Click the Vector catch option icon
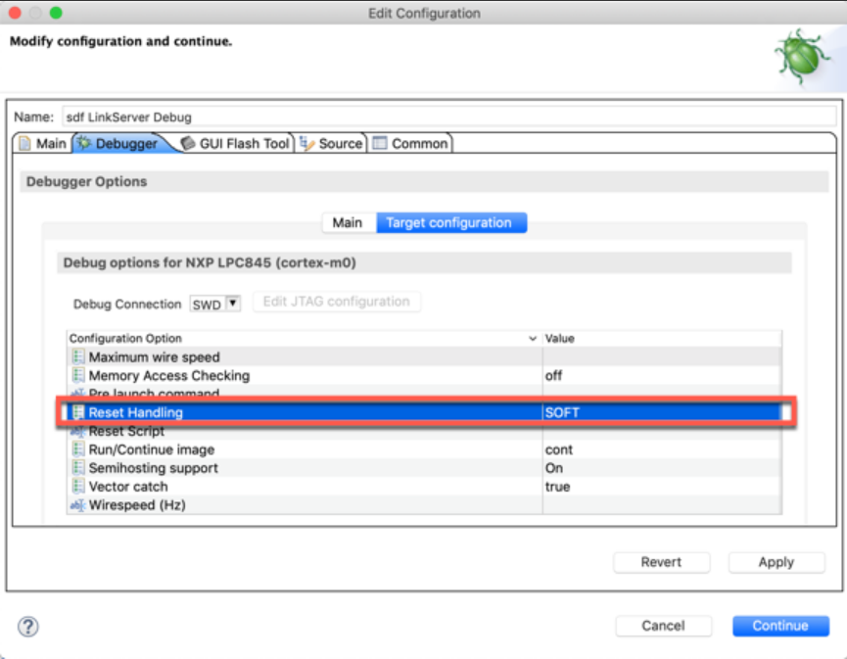 [x=78, y=487]
